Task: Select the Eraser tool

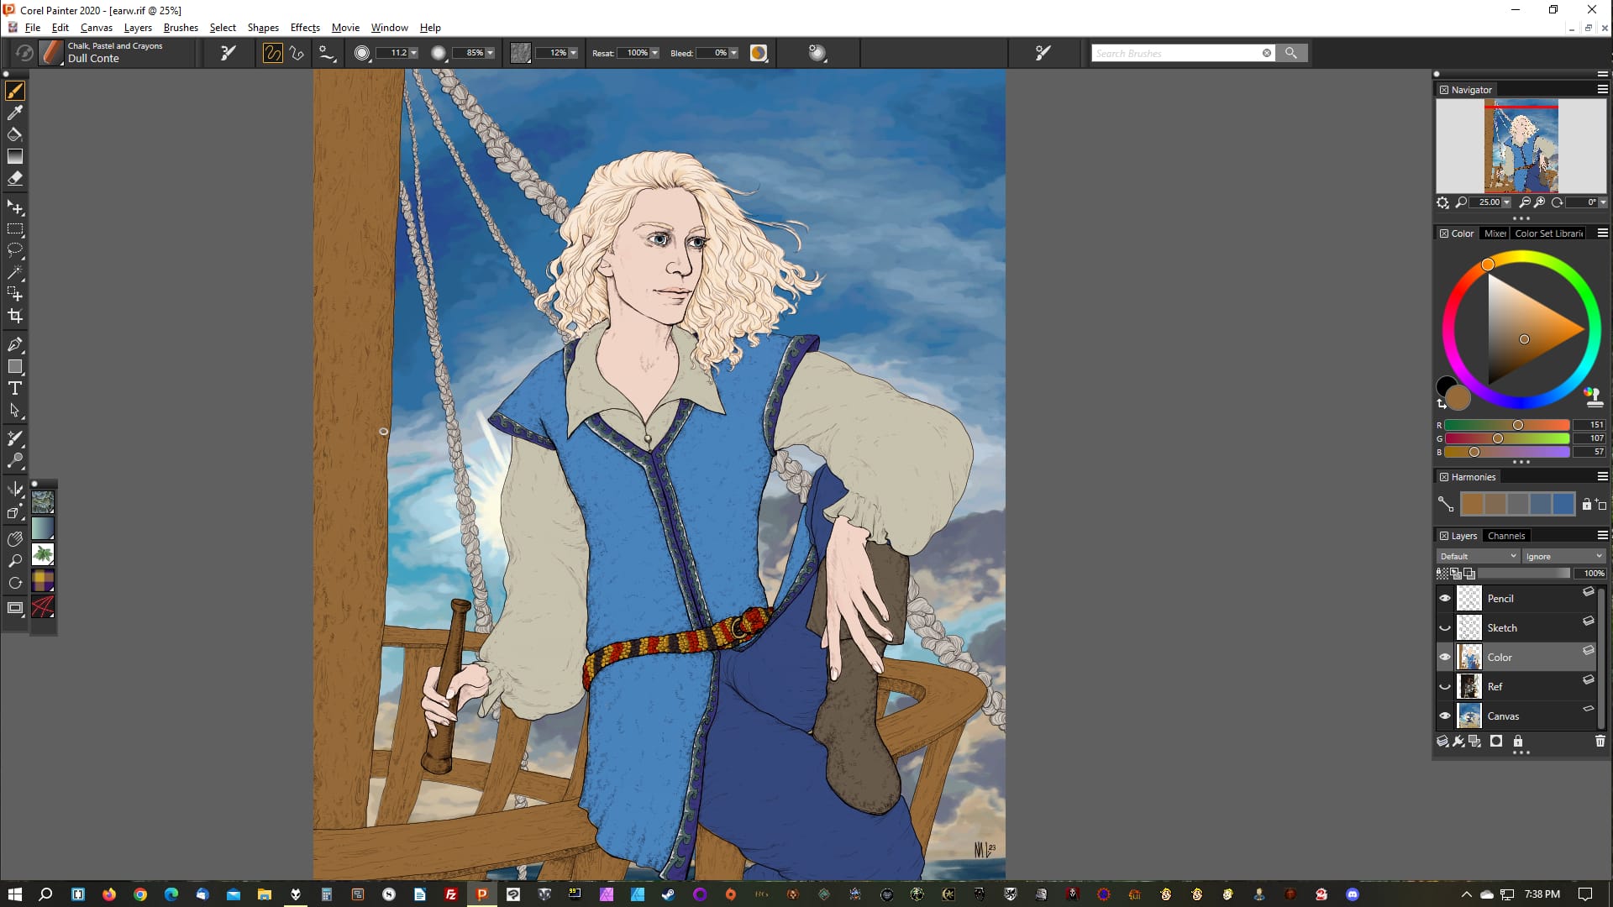Action: click(x=15, y=178)
